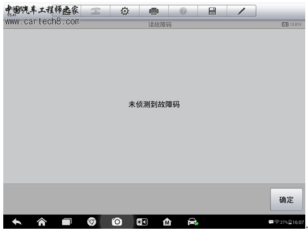The height and width of the screenshot is (232, 308).
Task: Go back using the Android back arrow
Action: [17, 222]
